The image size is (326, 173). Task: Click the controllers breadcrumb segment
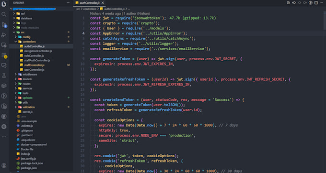pyautogui.click(x=90, y=9)
